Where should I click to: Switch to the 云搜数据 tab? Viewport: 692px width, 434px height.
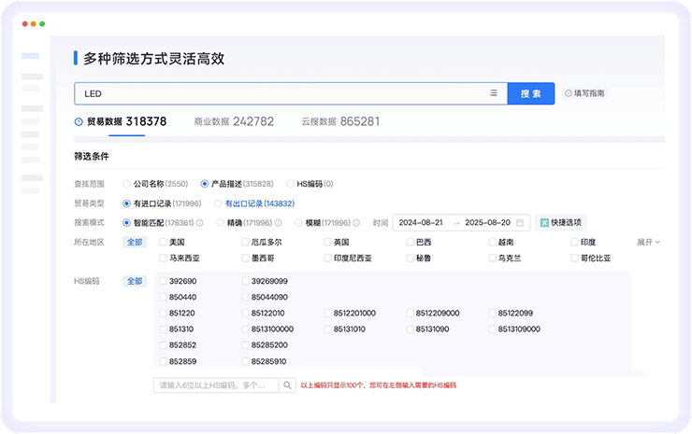tap(340, 121)
